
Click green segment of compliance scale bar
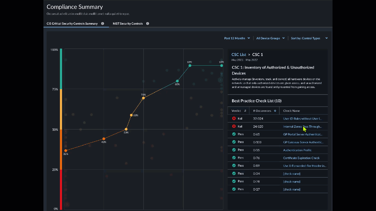pyautogui.click(x=61, y=69)
